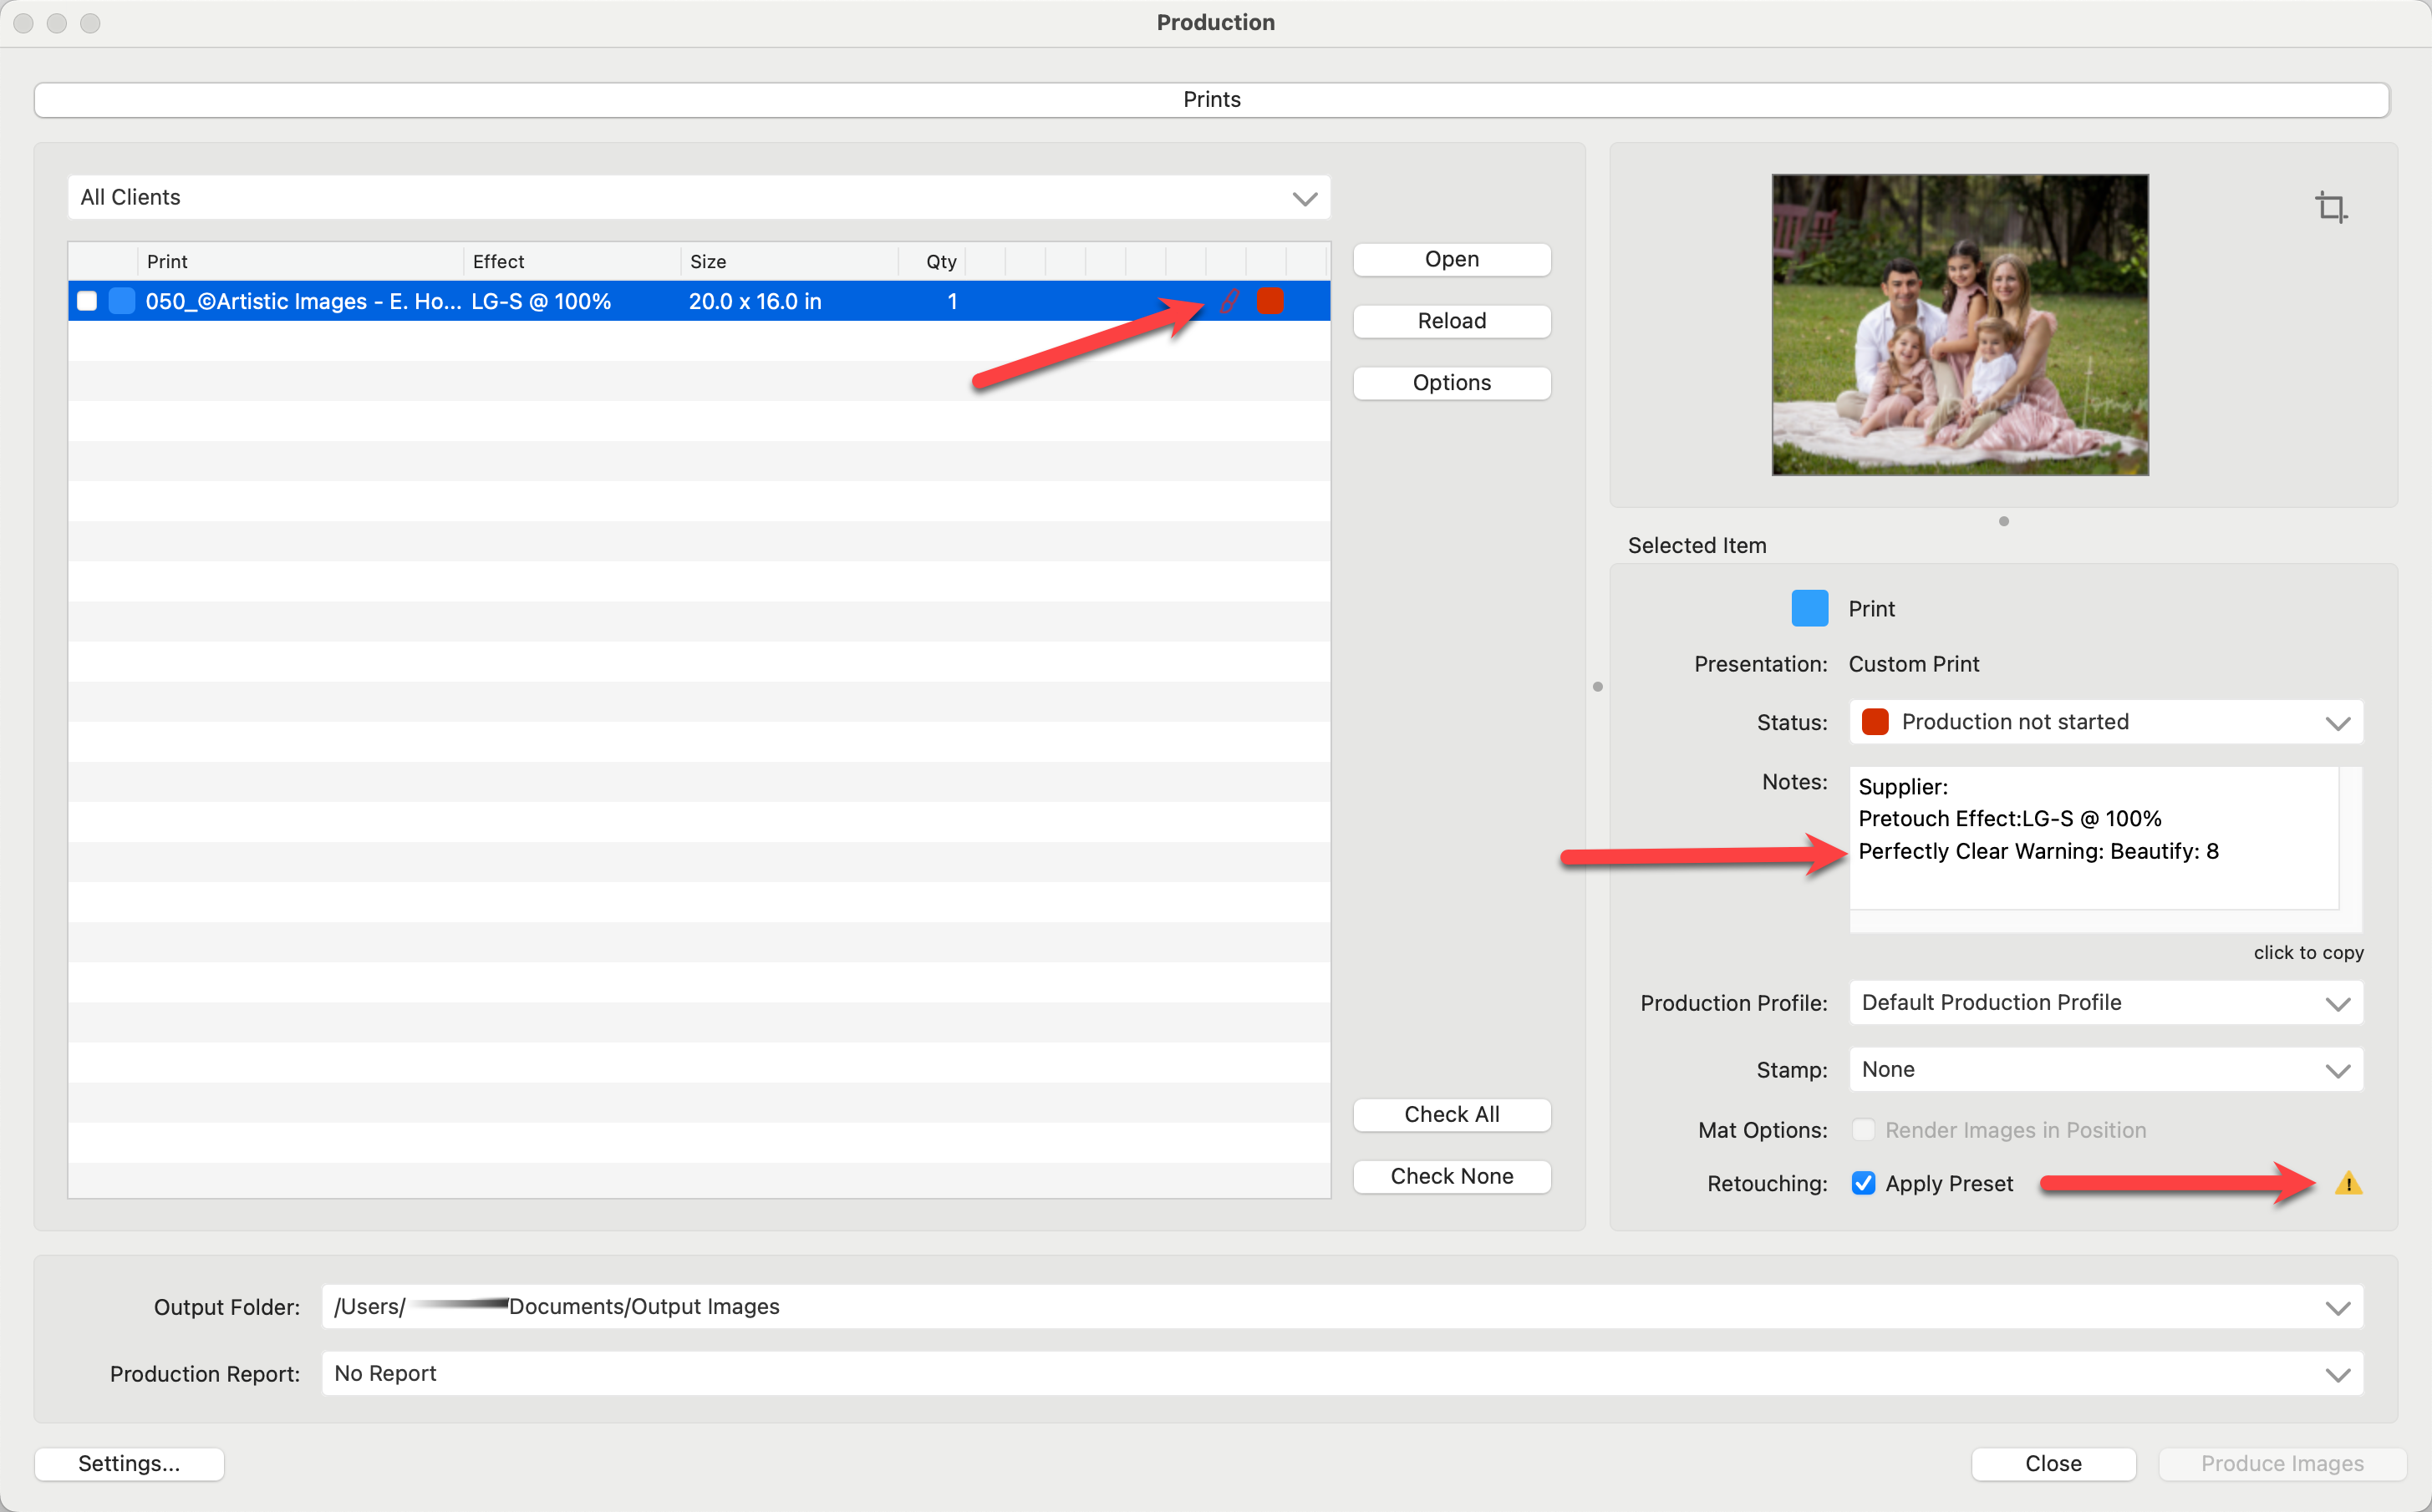Open the All Clients dropdown
The width and height of the screenshot is (2432, 1512).
699,197
